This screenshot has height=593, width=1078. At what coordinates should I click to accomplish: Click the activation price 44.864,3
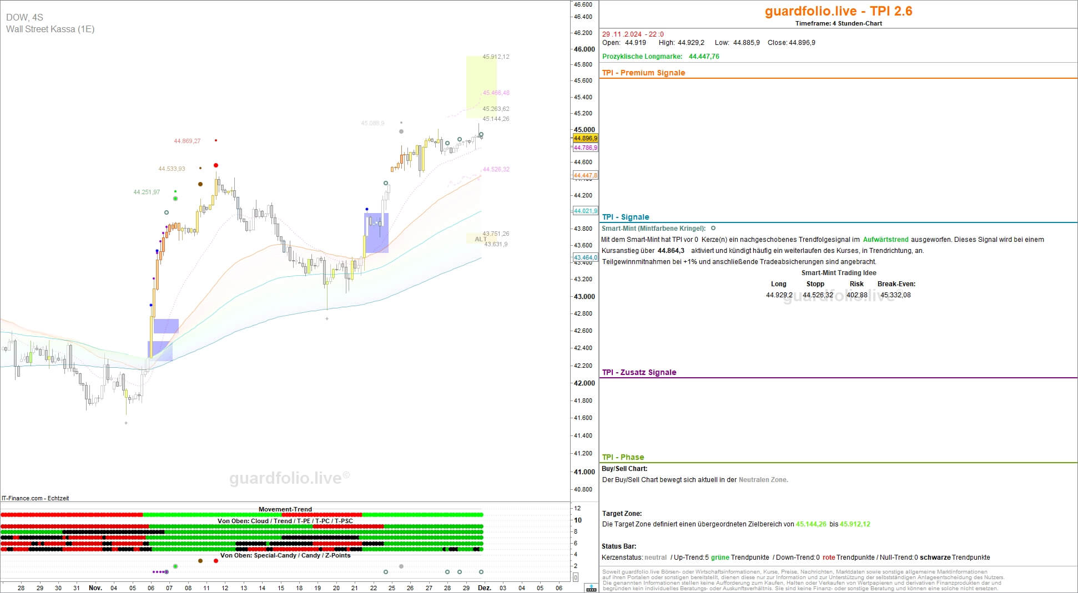click(671, 251)
